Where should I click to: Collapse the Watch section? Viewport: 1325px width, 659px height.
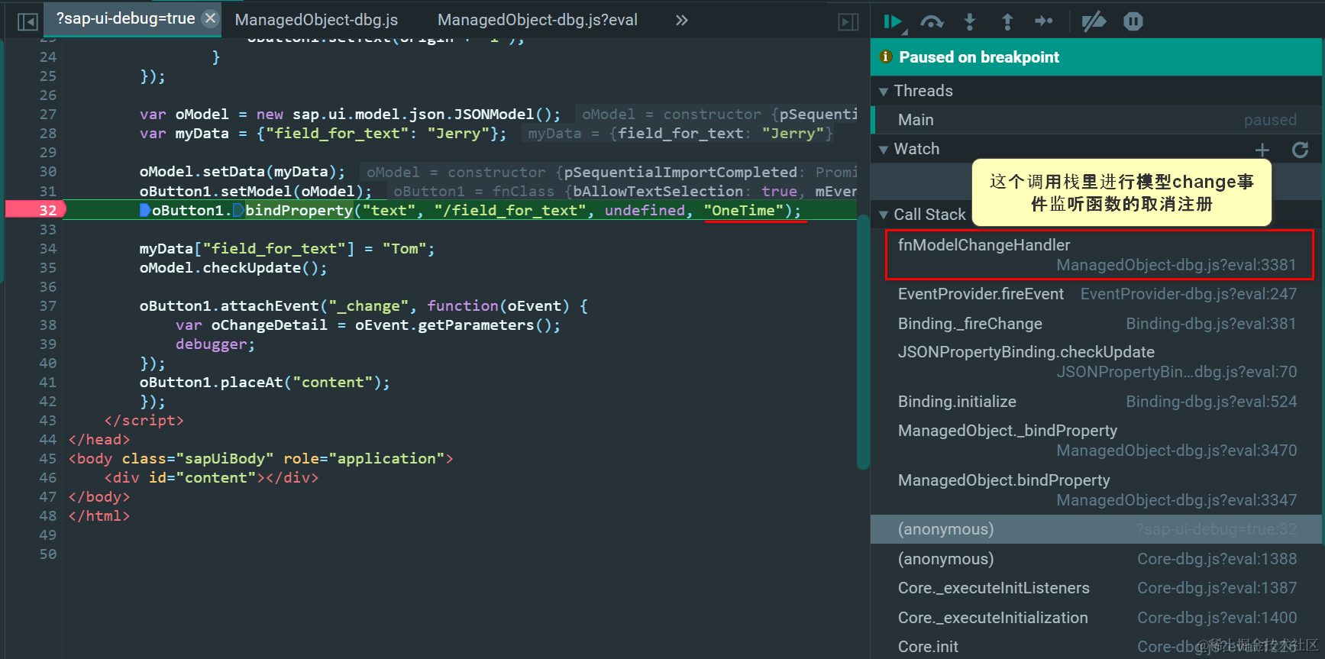point(883,150)
